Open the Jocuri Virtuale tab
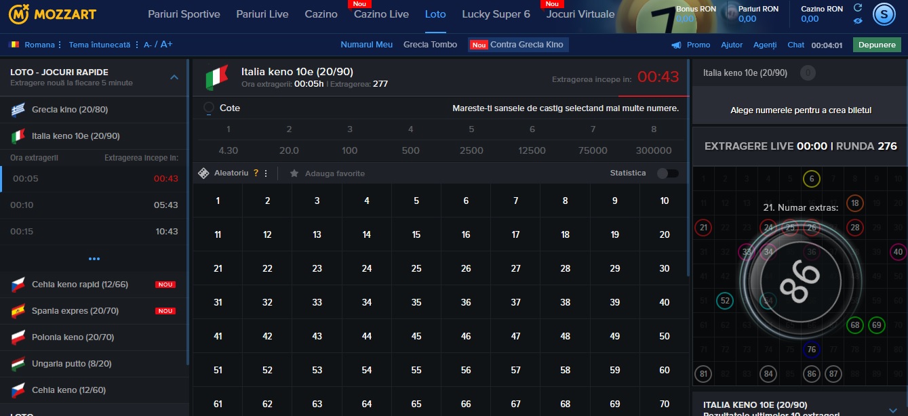The width and height of the screenshot is (908, 416). (580, 14)
